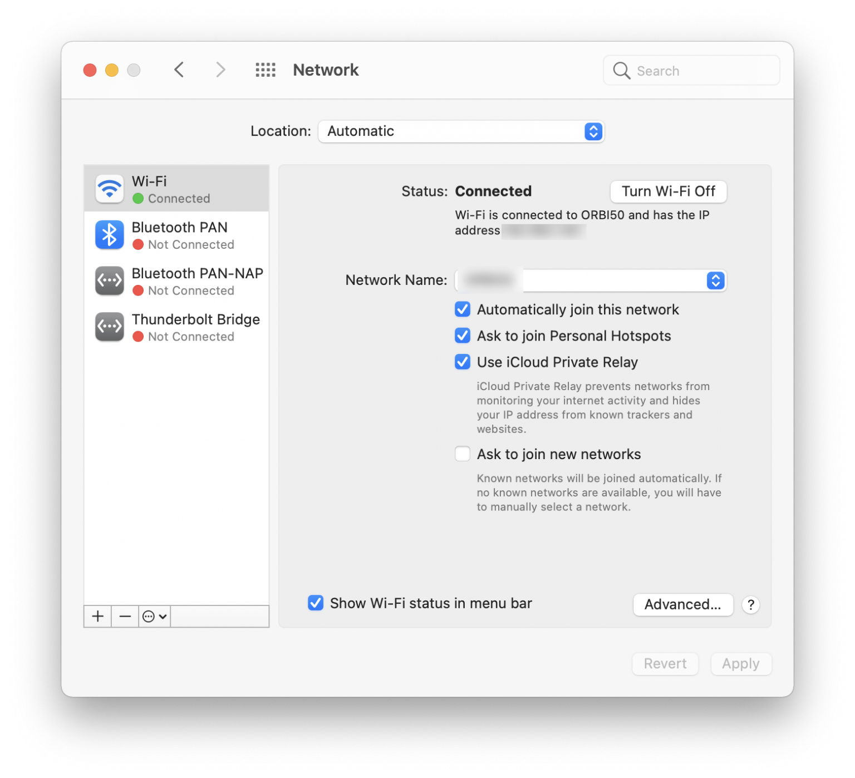Select the Wi-Fi service icon in sidebar
Image resolution: width=855 pixels, height=778 pixels.
(x=109, y=189)
